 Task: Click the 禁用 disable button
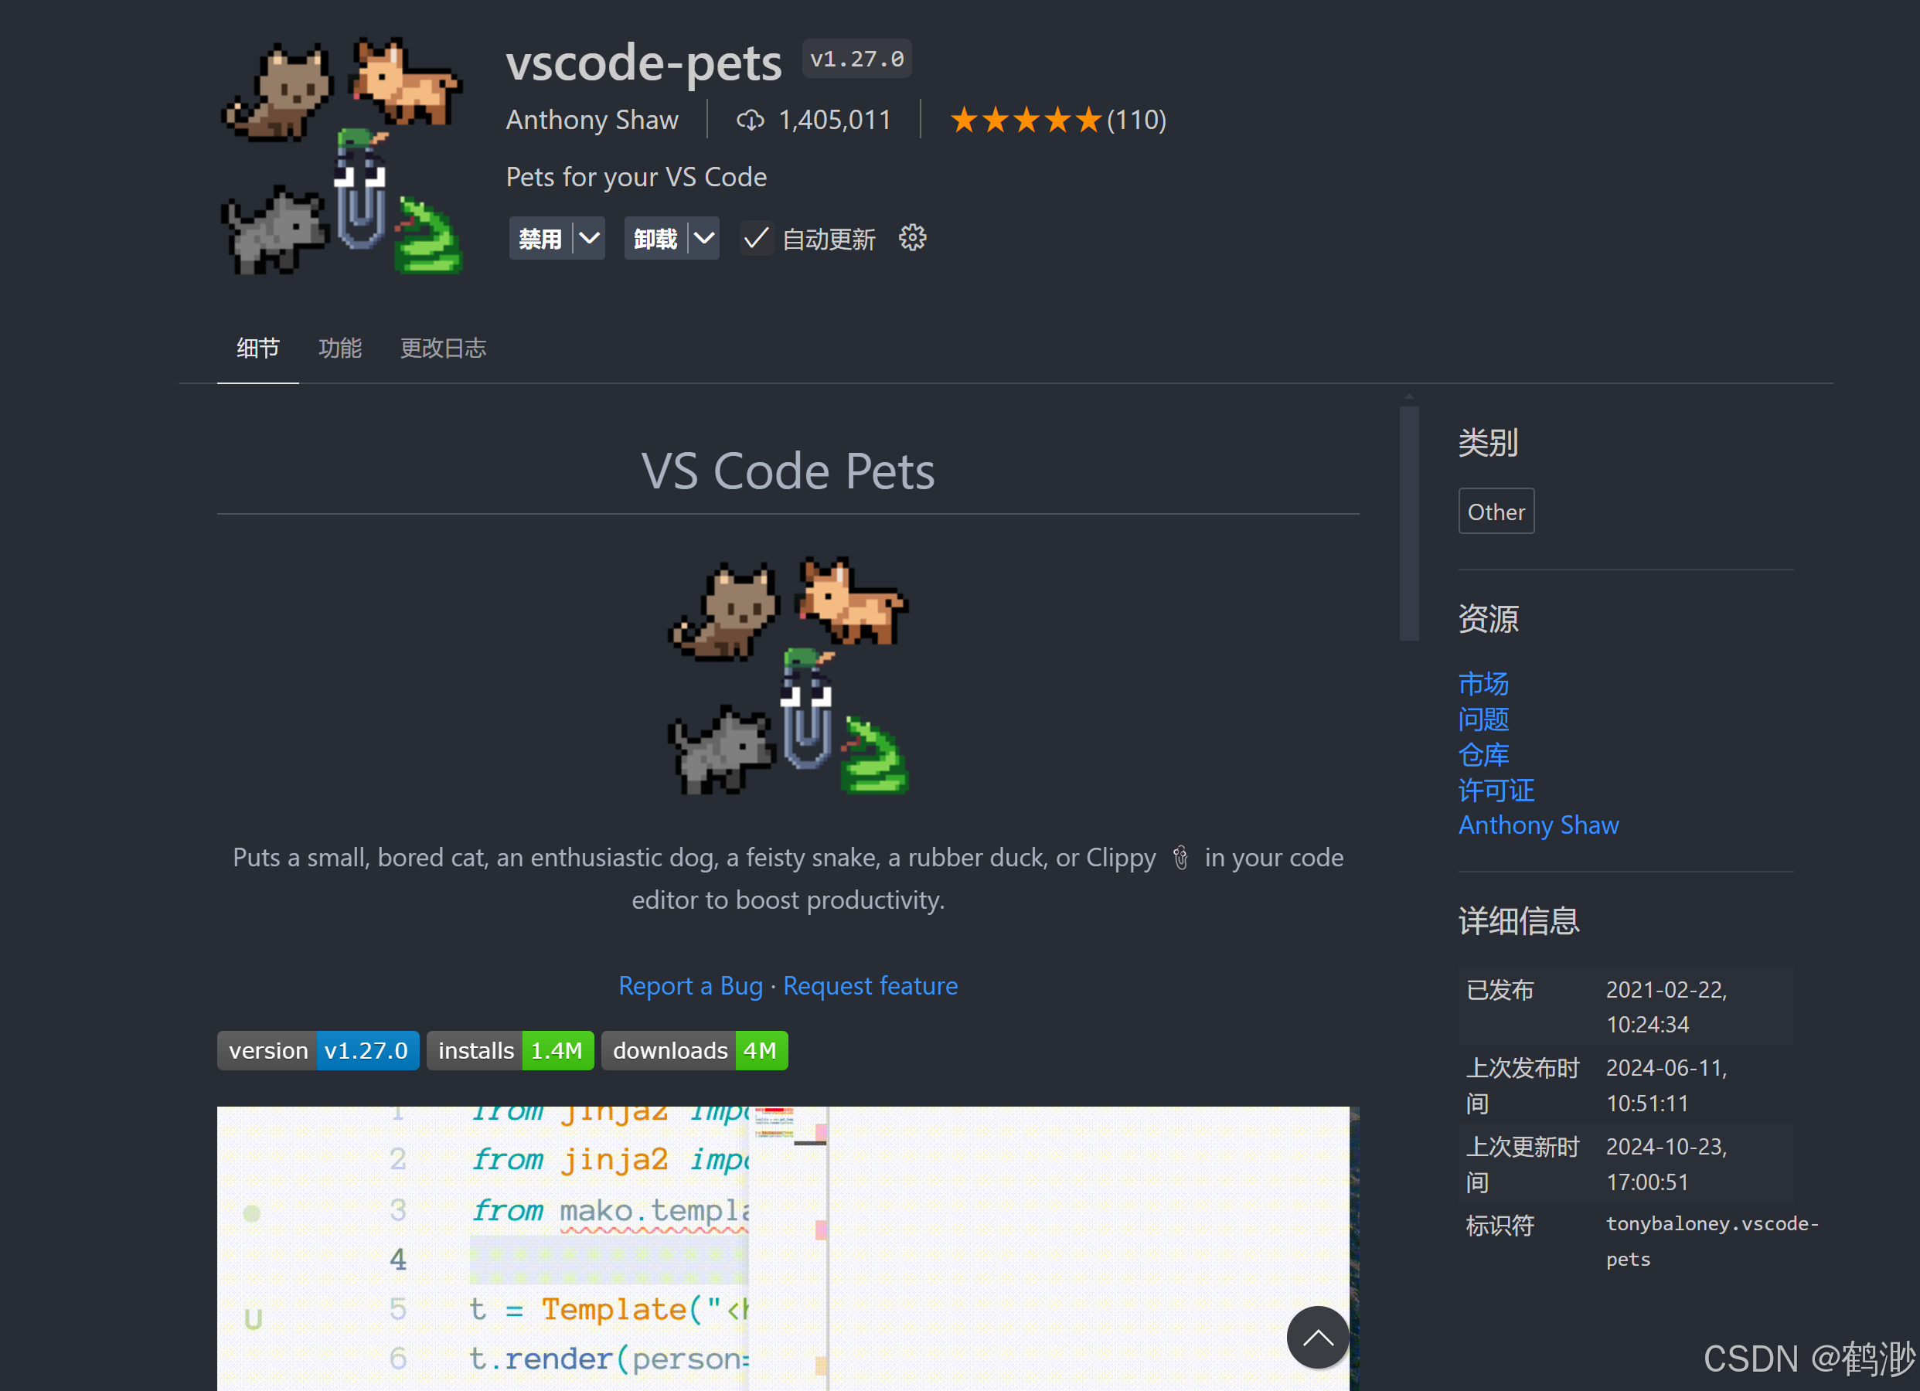pyautogui.click(x=540, y=239)
